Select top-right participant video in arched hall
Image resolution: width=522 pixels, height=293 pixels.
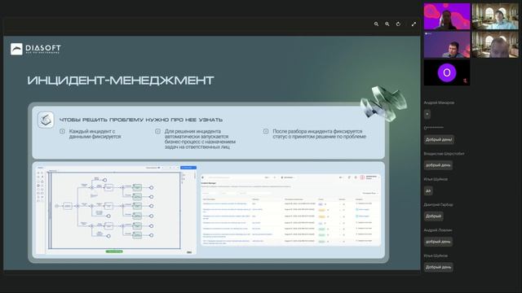495,16
